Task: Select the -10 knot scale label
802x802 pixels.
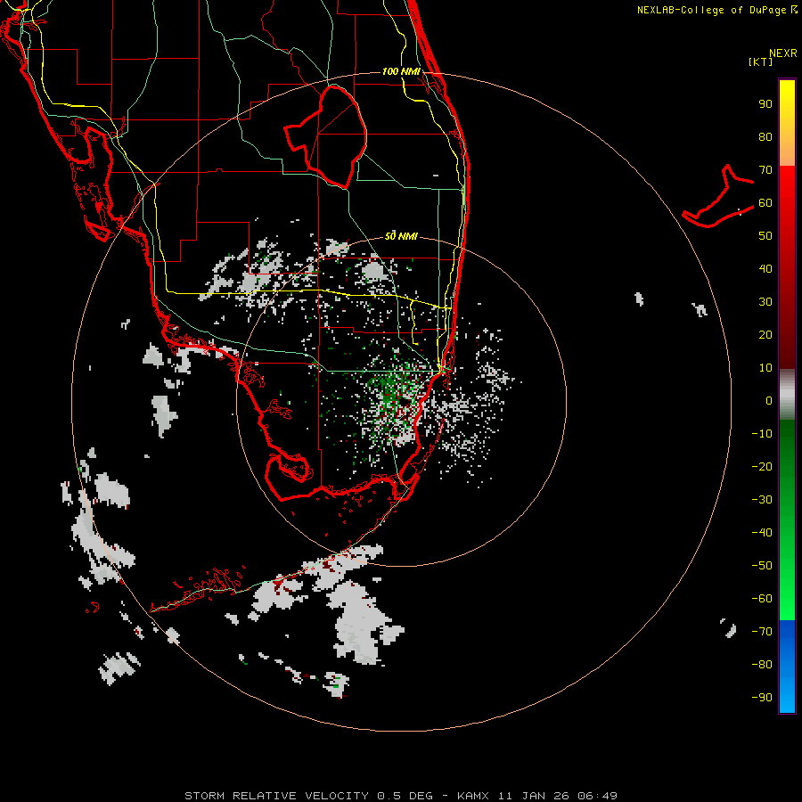Action: click(x=762, y=434)
